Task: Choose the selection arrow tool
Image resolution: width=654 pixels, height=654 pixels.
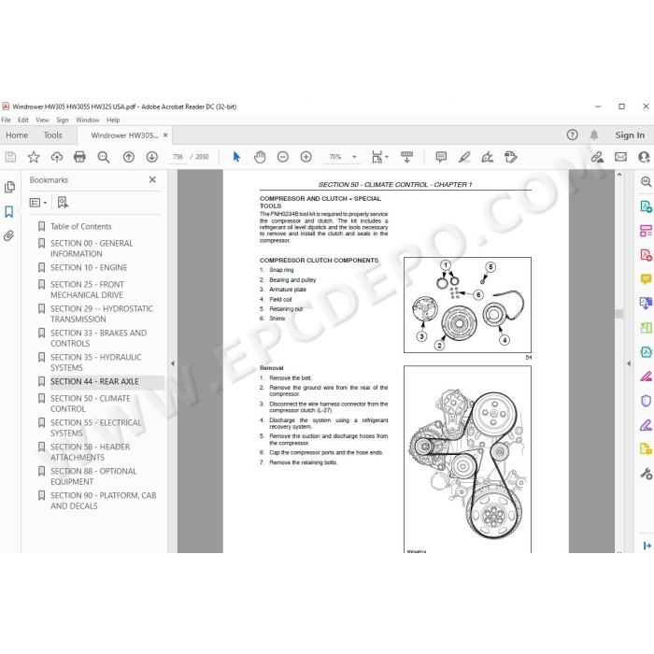Action: tap(236, 157)
